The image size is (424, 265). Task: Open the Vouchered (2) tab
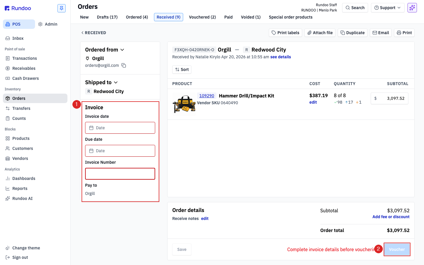point(202,17)
